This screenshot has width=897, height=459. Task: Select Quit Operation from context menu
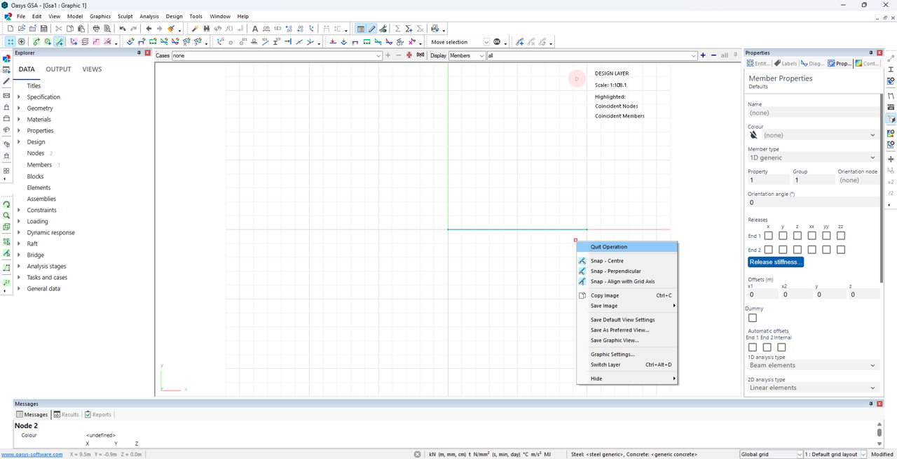[x=609, y=247]
